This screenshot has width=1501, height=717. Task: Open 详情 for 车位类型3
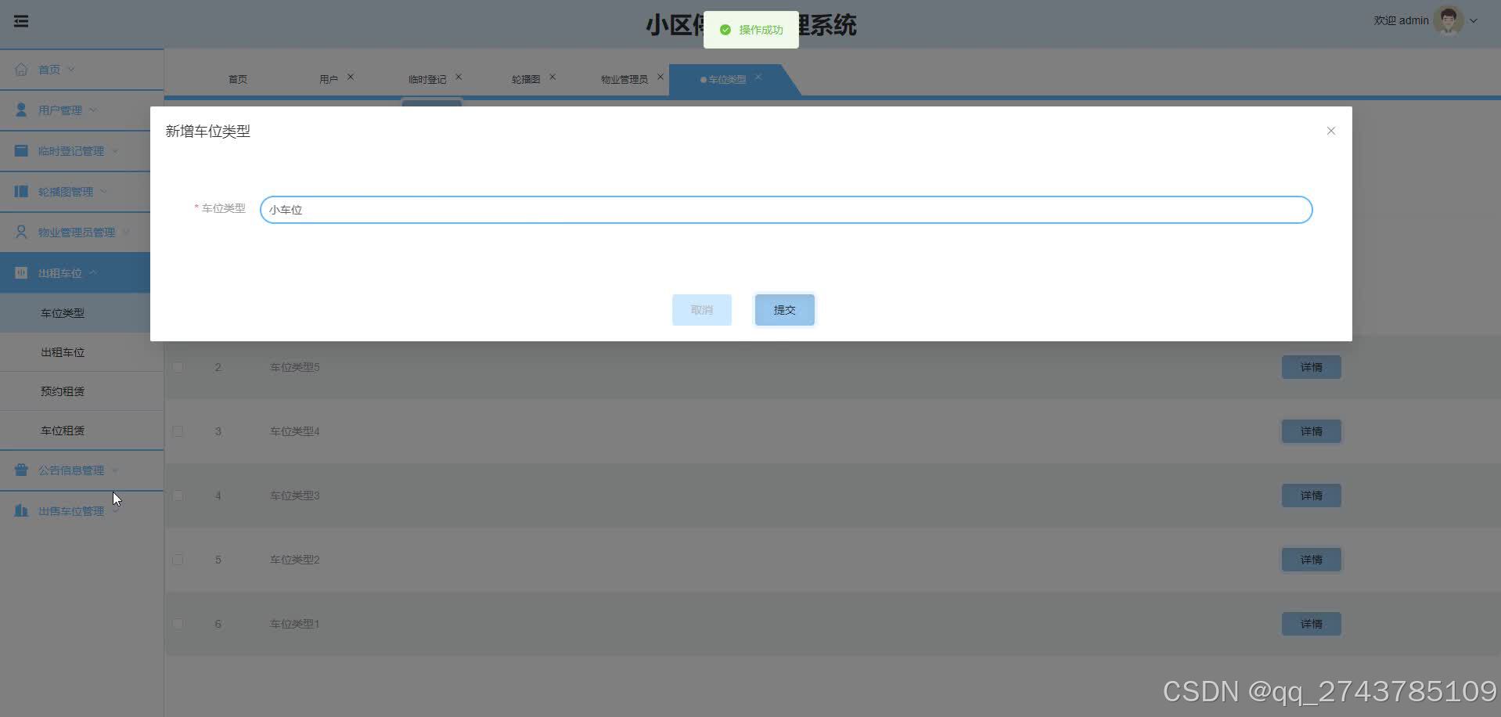(1312, 495)
